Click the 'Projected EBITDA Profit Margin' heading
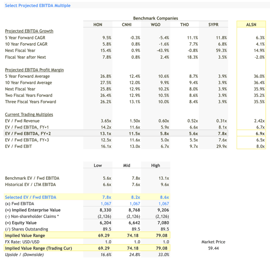Viewport: 270px width, 258px height. (x=34, y=70)
